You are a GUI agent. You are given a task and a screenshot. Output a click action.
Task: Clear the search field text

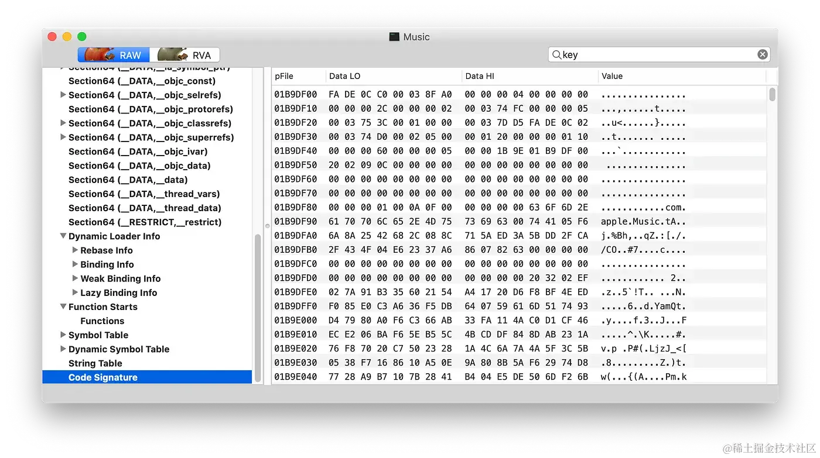click(763, 54)
